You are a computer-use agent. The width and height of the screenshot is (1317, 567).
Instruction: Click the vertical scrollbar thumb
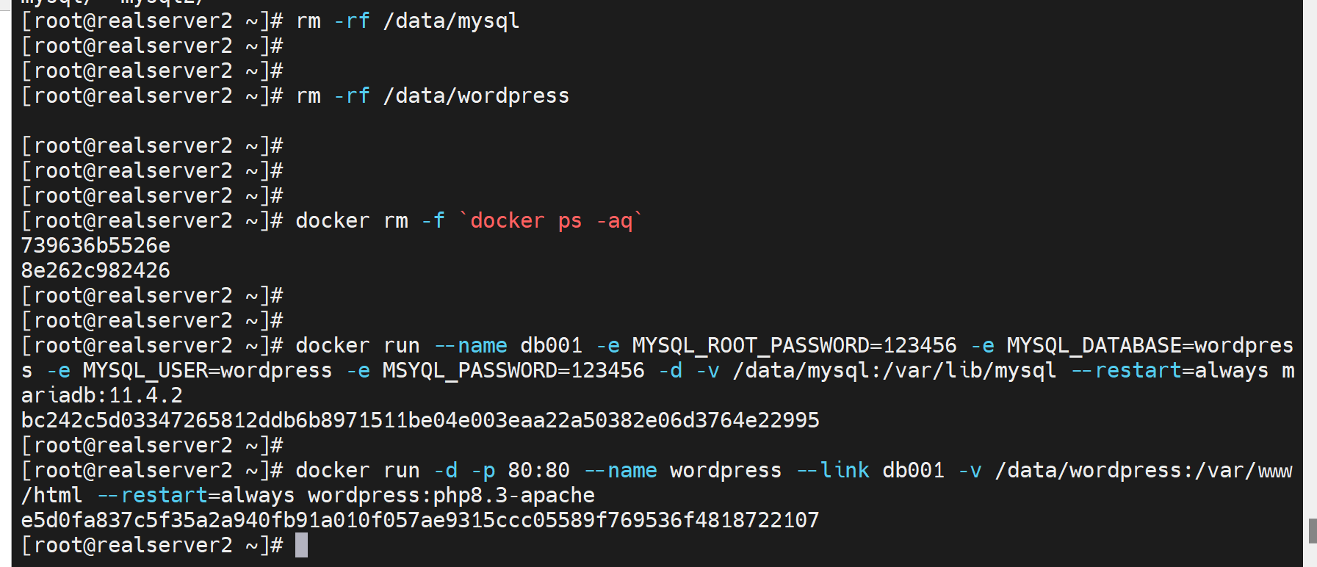[x=1312, y=530]
